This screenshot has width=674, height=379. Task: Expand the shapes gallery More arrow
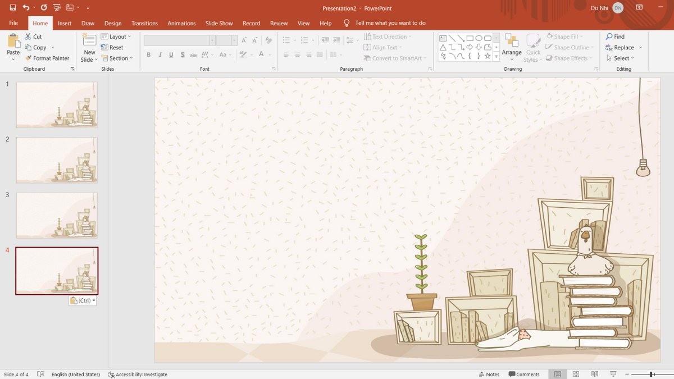[497, 57]
